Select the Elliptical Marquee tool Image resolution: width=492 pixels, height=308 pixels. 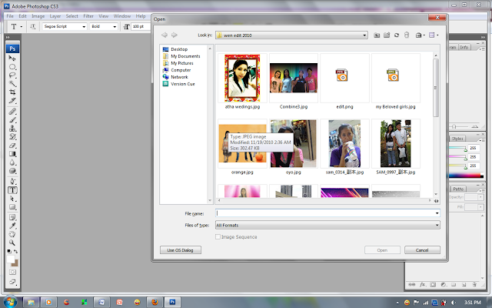click(x=12, y=67)
